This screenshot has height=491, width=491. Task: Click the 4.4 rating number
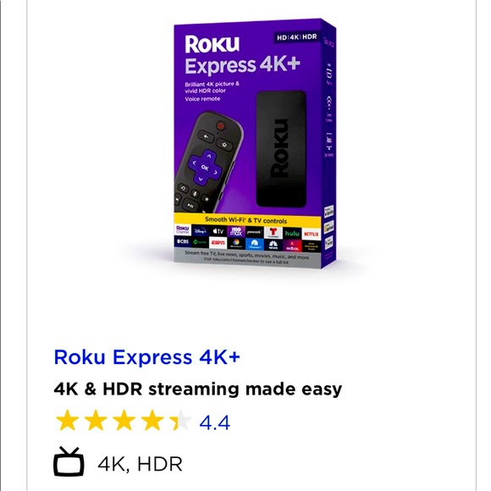click(x=215, y=422)
